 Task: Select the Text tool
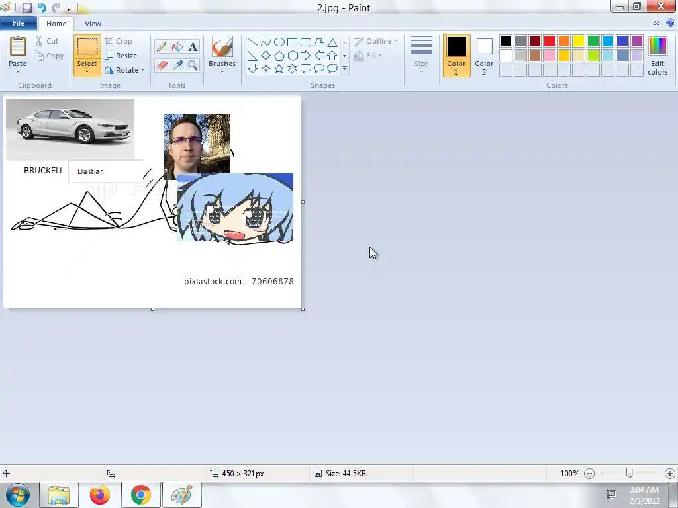193,47
